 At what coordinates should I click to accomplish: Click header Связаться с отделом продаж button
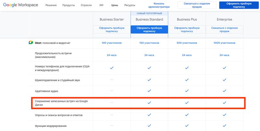(197, 5)
